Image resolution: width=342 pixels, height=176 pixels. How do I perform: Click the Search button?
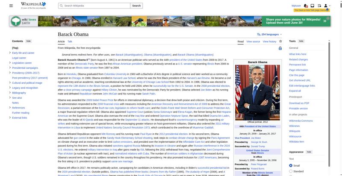[x=136, y=6]
